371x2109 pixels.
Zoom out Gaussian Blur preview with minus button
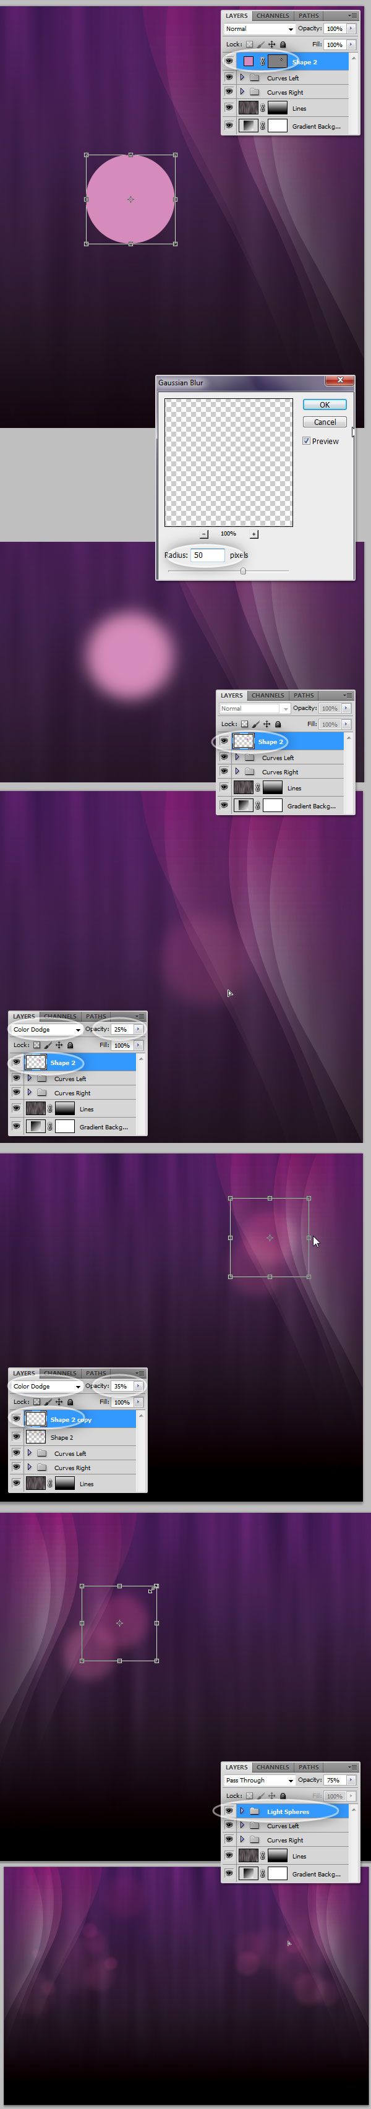tap(204, 534)
